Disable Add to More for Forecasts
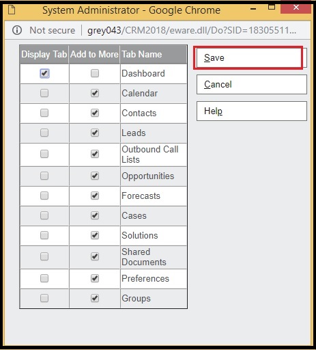The height and width of the screenshot is (350, 316). coord(95,196)
